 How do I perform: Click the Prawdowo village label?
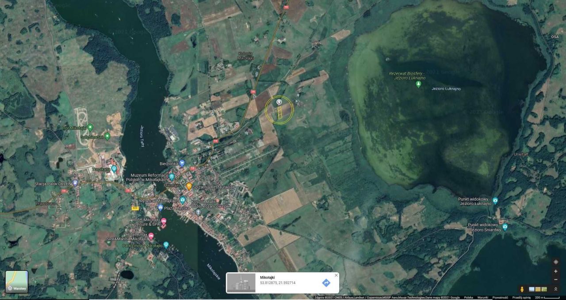(x=46, y=204)
